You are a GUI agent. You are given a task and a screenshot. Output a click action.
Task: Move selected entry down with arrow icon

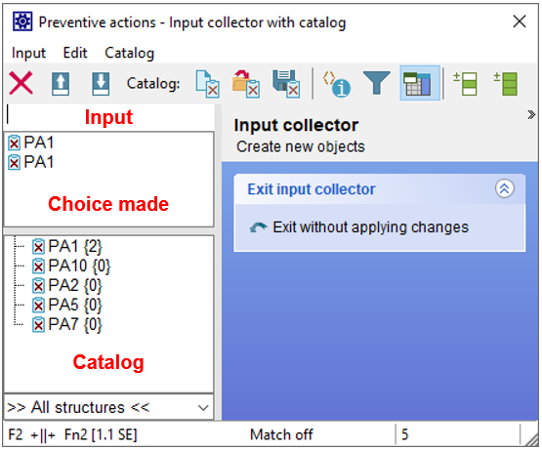click(x=101, y=84)
